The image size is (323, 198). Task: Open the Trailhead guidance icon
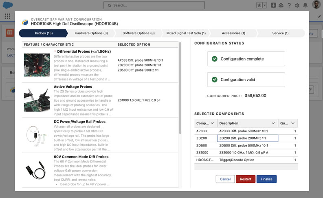281,5
